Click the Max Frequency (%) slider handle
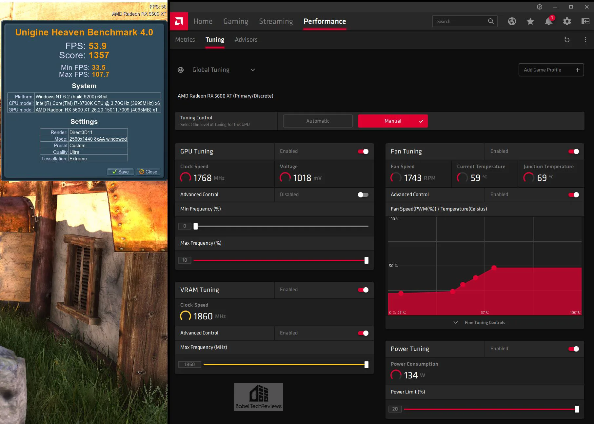Screen dimensions: 594x424 (366, 260)
